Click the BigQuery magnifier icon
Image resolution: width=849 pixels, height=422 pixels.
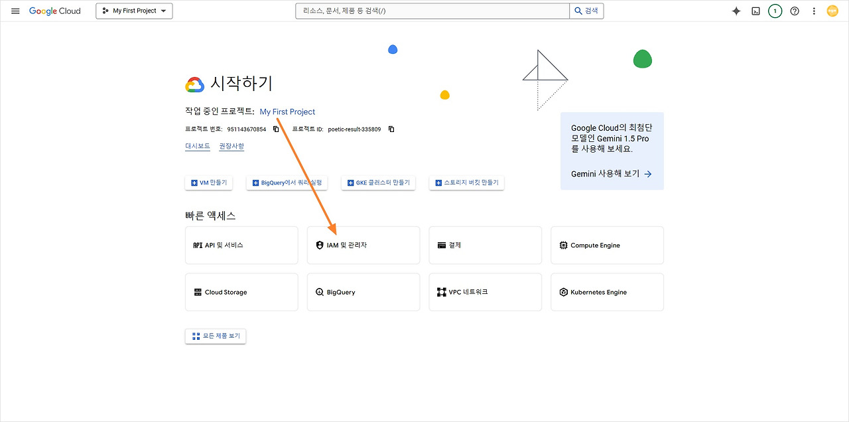click(x=320, y=292)
